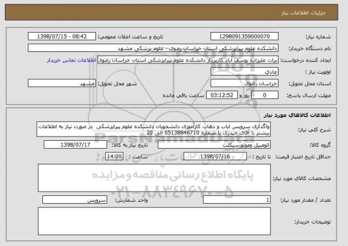Click the remaining time field 03:12:52

pos(222,95)
